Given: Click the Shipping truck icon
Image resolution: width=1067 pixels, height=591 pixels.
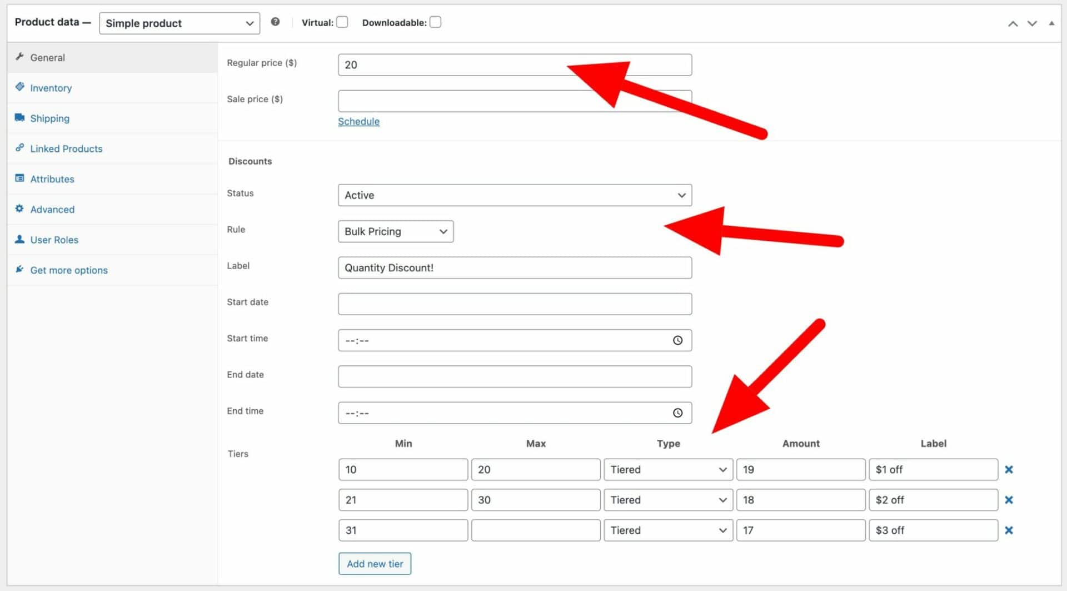Looking at the screenshot, I should click(19, 117).
